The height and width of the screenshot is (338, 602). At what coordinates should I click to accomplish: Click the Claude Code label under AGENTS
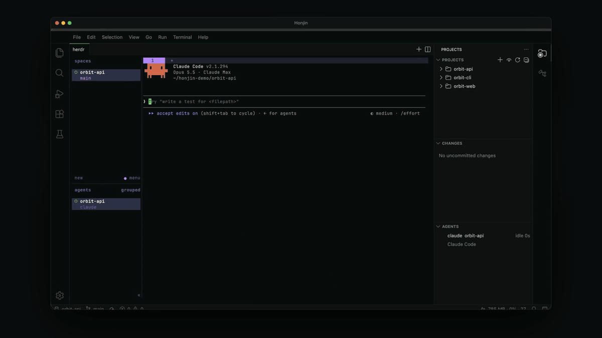(x=462, y=244)
